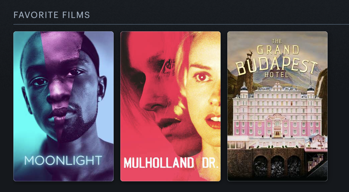The height and width of the screenshot is (192, 349).
Task: Open The Grand Budapest Hotel poster
Action: (x=277, y=106)
